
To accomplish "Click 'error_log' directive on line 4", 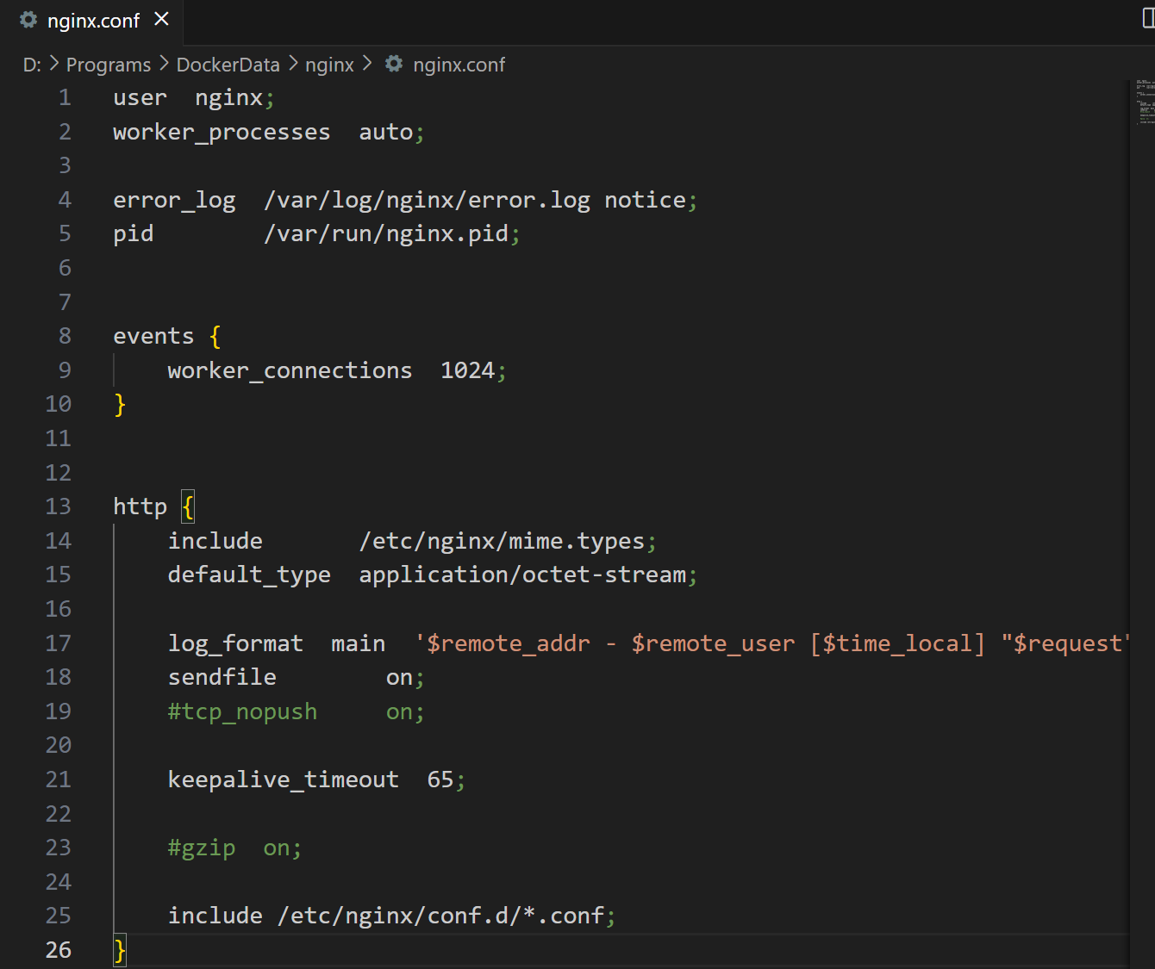I will [x=174, y=201].
